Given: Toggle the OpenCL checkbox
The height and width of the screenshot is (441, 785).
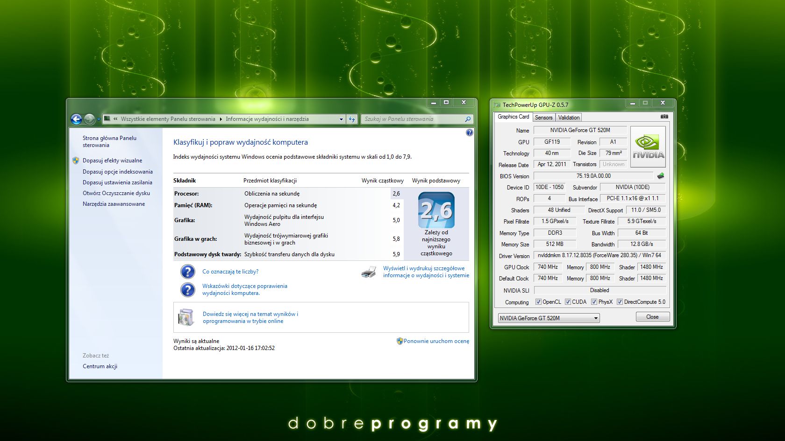Looking at the screenshot, I should pos(538,302).
